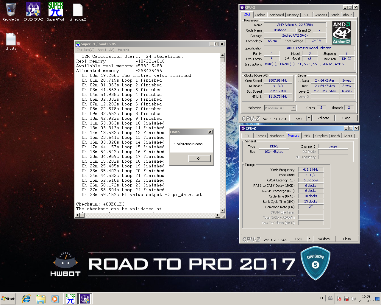Click the Core Speed 2887.91 MHz value
This screenshot has width=381, height=305.
click(278, 80)
